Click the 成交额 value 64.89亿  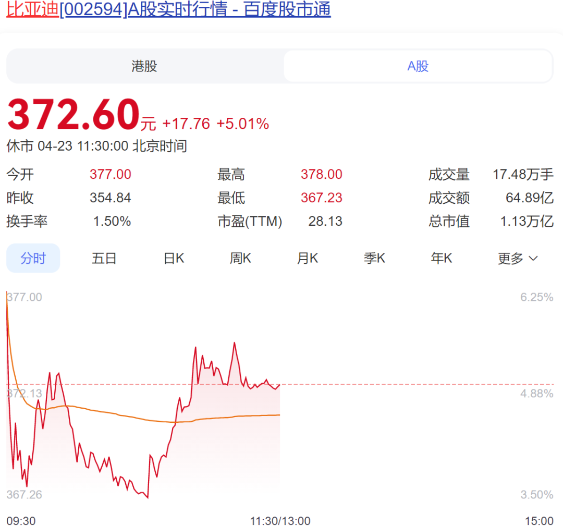point(530,198)
